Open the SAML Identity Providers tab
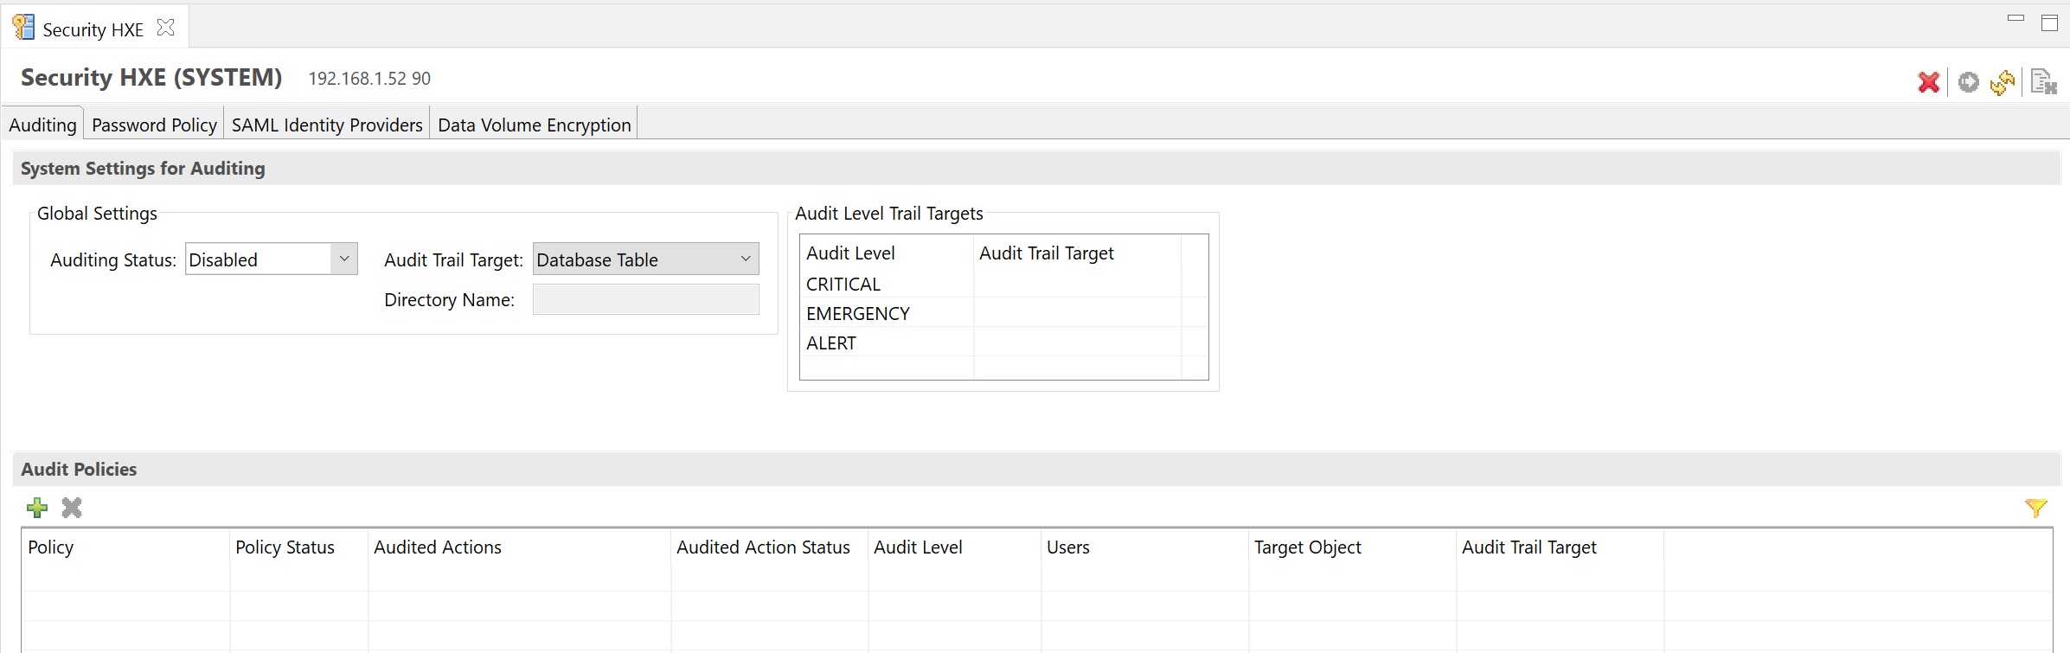 click(327, 125)
